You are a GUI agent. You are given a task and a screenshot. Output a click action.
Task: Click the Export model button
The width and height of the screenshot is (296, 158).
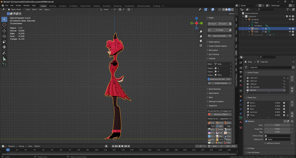coord(223,24)
